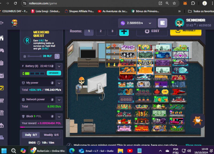Click the weekend quest progress slider
Screen dimensions: 214x154
35,56
